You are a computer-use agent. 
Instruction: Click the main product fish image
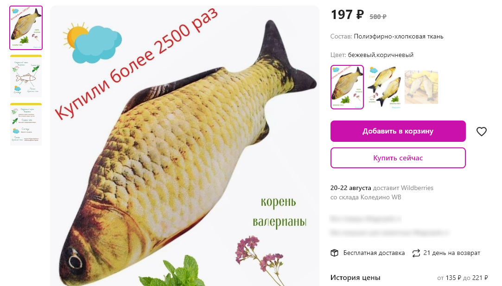pos(185,146)
